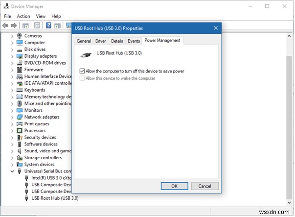Select the Mice and other pointing devices icon
The image size is (295, 217).
(20, 103)
